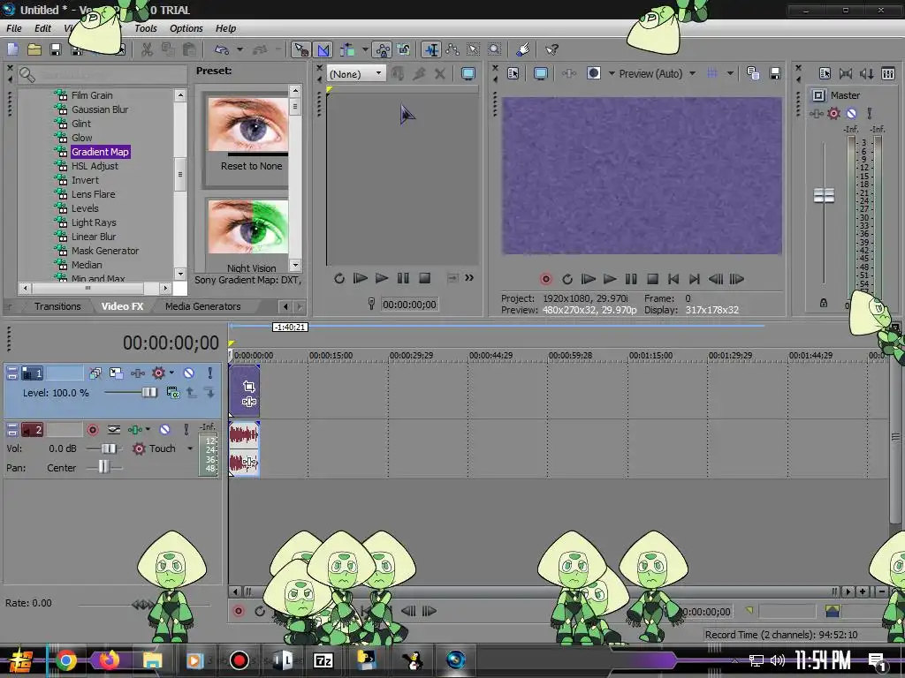Viewport: 905px width, 678px height.
Task: Select the Zoom Edit Tool magnifier
Action: [495, 49]
